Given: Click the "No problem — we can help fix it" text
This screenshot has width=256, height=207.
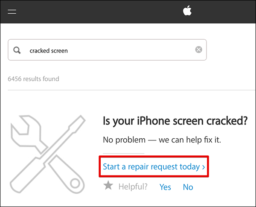Looking at the screenshot, I should click(x=162, y=140).
